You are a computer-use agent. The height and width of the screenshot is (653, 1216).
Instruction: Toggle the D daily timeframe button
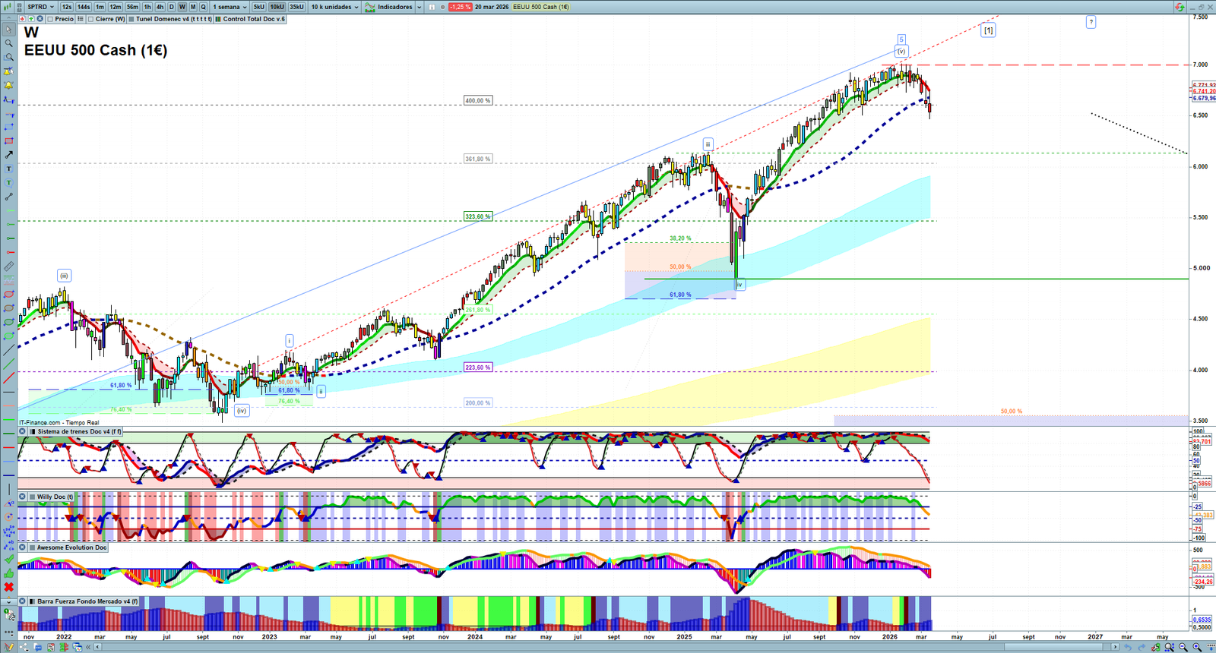171,7
